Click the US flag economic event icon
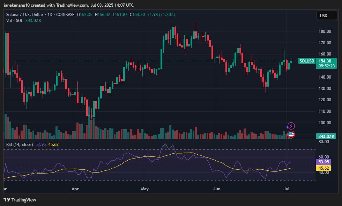Viewport: 342px width, 206px height. (291, 134)
